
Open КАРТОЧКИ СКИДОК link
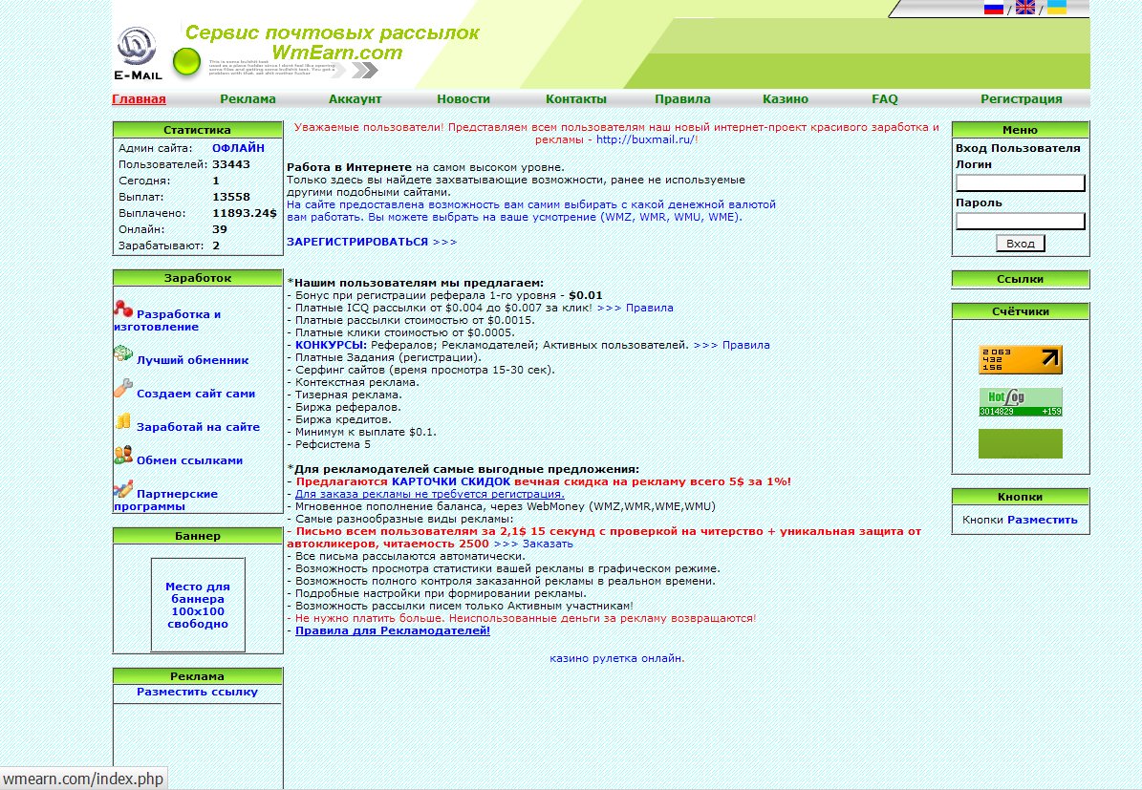[451, 481]
